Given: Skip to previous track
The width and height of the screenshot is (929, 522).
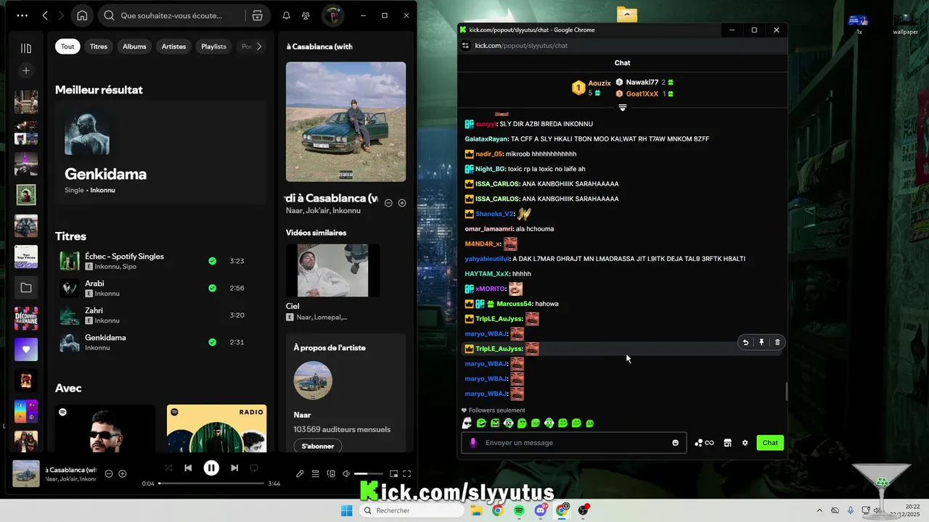Looking at the screenshot, I should click(x=188, y=468).
